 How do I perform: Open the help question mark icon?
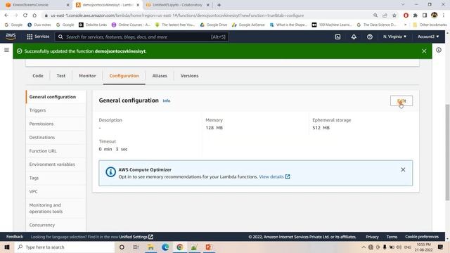point(370,37)
